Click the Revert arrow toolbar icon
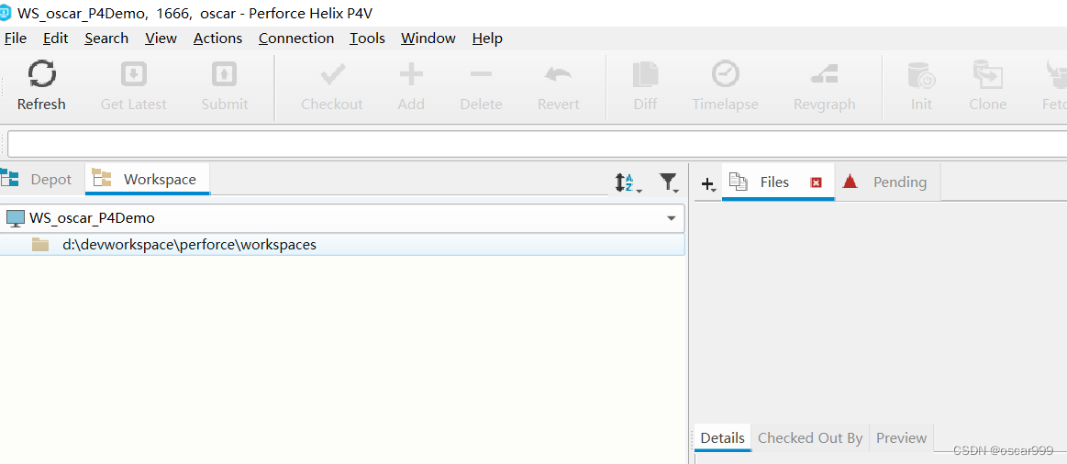 pyautogui.click(x=558, y=74)
